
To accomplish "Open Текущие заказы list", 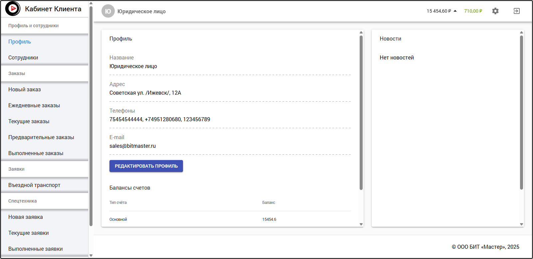I will (x=29, y=121).
